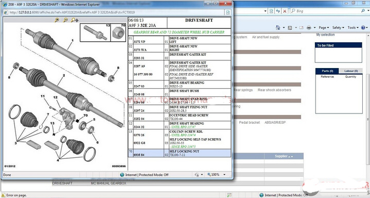Open the feeds dropdown arrow
Viewport: 370px width, 198px height.
tap(296, 28)
